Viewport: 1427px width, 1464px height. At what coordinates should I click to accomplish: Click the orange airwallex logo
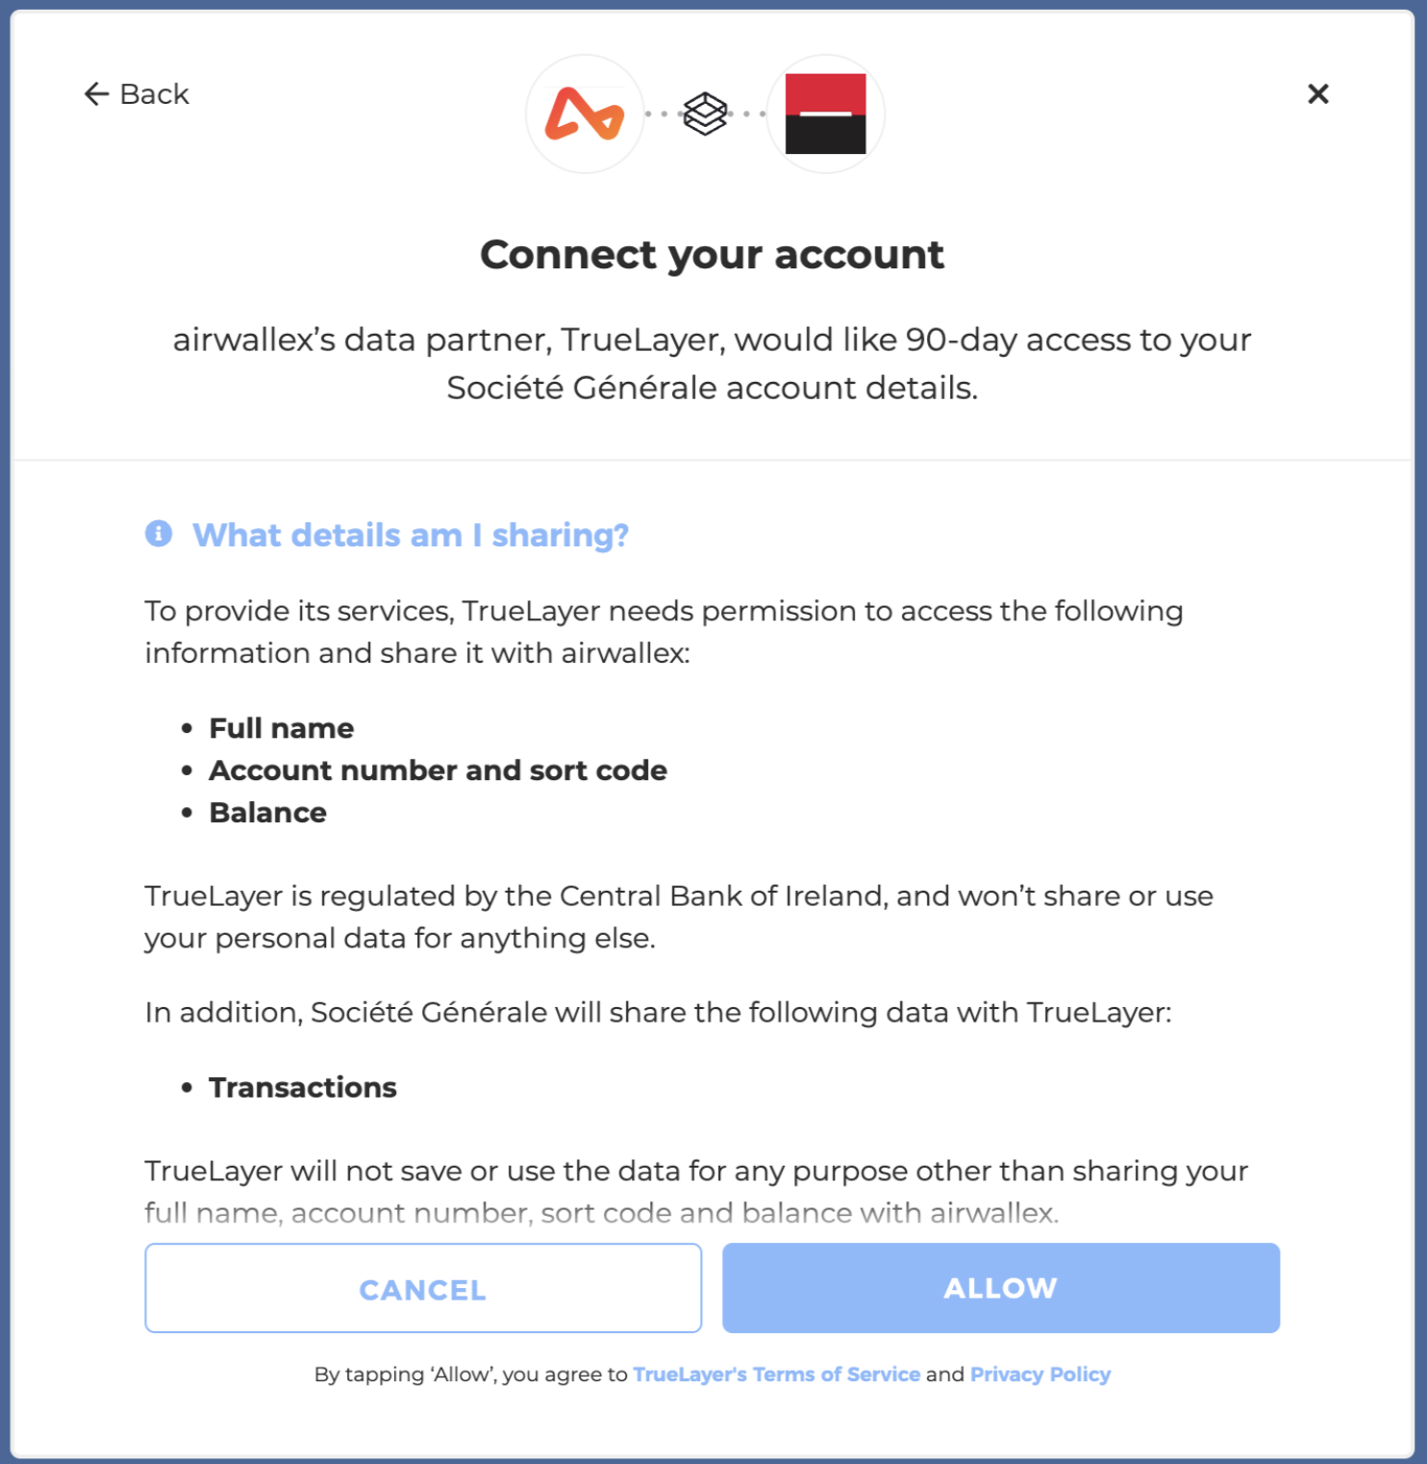585,114
